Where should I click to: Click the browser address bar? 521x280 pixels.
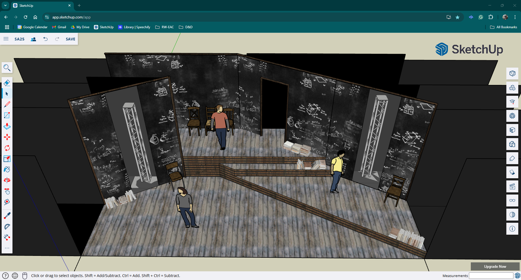(244, 17)
